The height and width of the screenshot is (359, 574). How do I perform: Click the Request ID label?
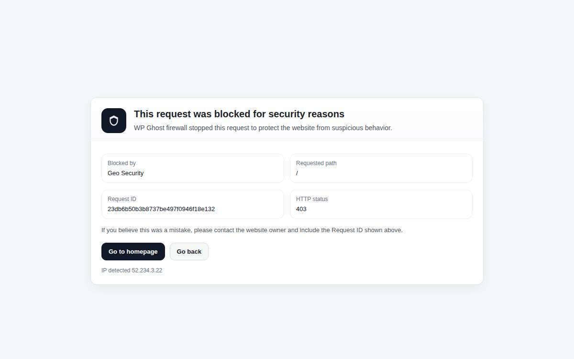point(122,199)
